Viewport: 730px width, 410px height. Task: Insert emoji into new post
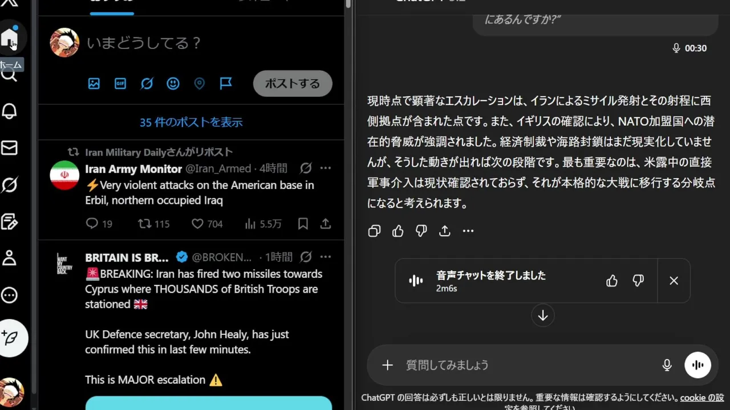(x=173, y=84)
